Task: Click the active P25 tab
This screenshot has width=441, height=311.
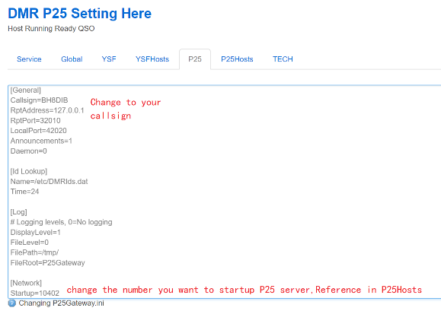Action: 195,59
